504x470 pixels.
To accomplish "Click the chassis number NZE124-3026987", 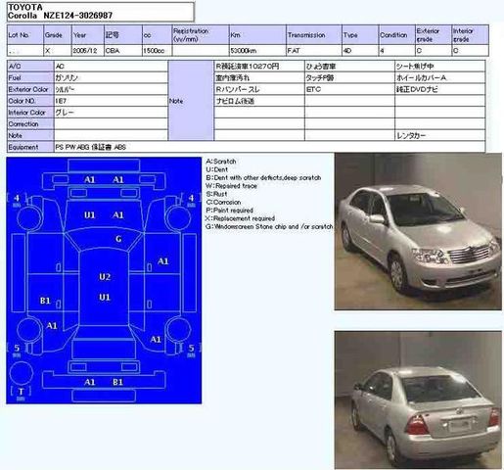I will (x=78, y=16).
